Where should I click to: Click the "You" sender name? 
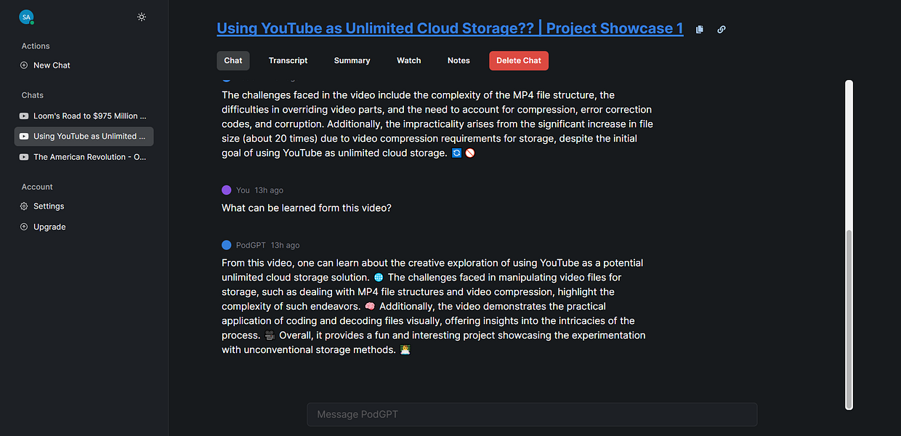click(243, 190)
